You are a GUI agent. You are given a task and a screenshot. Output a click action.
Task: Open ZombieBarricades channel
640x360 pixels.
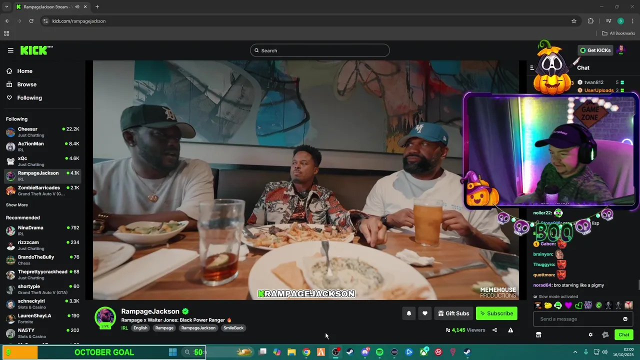tap(42, 190)
